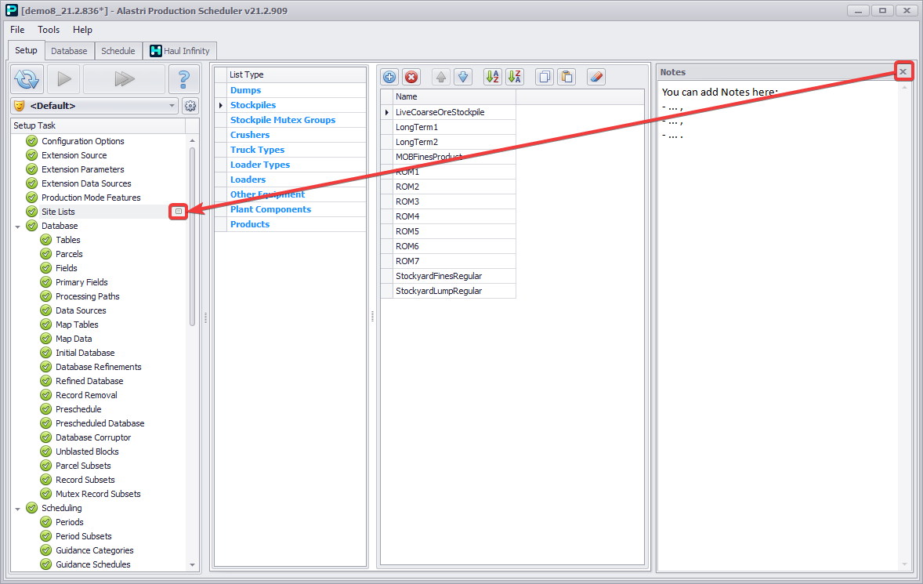Screen dimensions: 923x584
Task: Open Extension Data Sources setup task
Action: coord(86,183)
